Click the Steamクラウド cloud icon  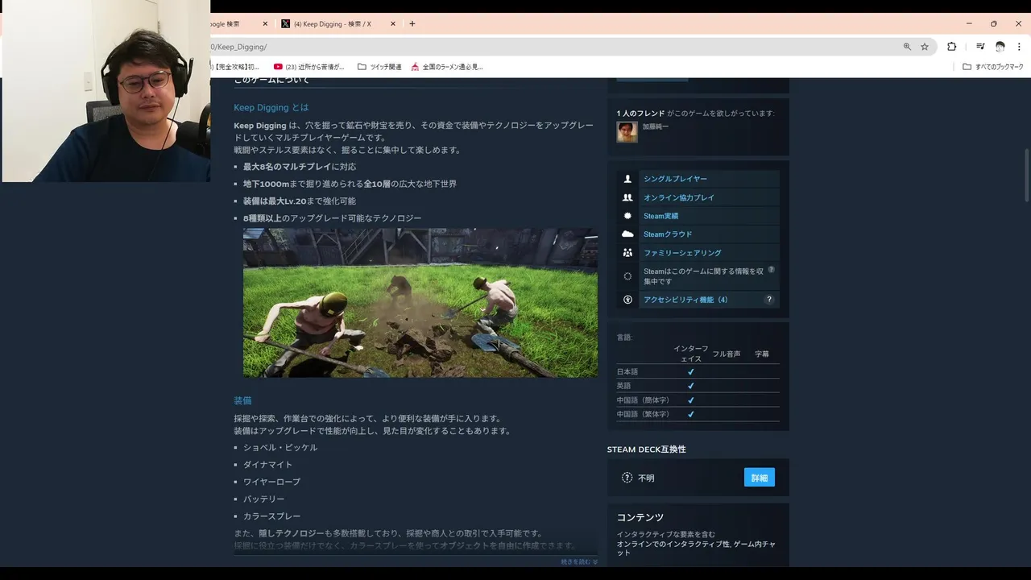tap(627, 234)
